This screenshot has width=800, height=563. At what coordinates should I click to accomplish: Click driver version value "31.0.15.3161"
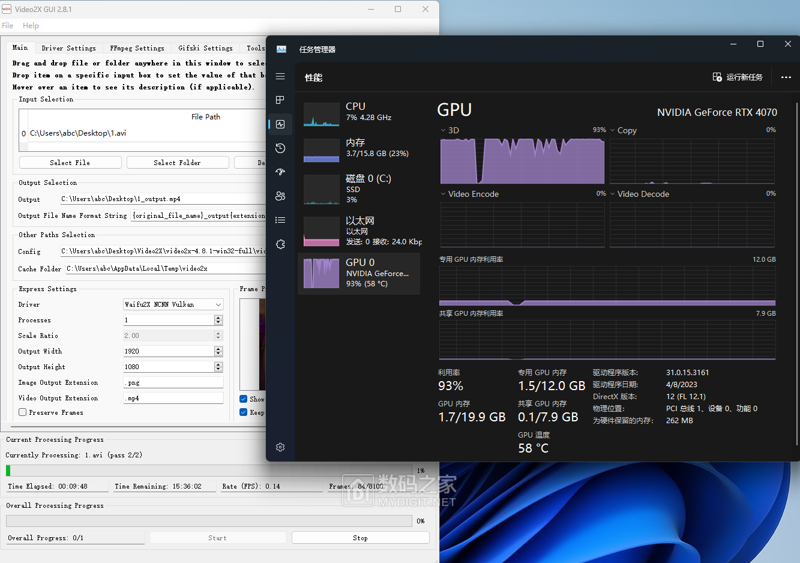[x=687, y=373]
